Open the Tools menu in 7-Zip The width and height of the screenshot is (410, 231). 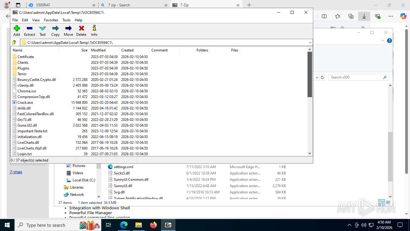point(66,20)
